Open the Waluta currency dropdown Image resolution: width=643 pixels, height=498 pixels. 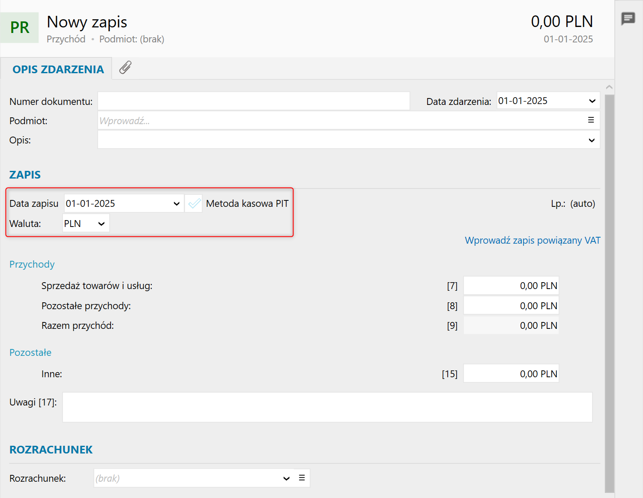(x=101, y=224)
